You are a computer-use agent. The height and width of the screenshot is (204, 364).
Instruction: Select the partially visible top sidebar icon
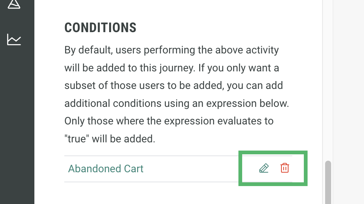pos(14,4)
